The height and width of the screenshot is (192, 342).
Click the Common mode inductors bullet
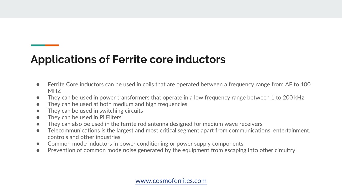click(146, 144)
